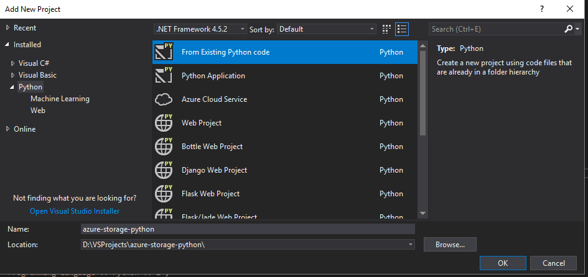Select Azure Cloud Service template name
Screen dimensions: 588x277
[x=215, y=99]
